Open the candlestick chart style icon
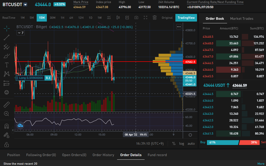This screenshot has width=266, height=166. [x=118, y=17]
